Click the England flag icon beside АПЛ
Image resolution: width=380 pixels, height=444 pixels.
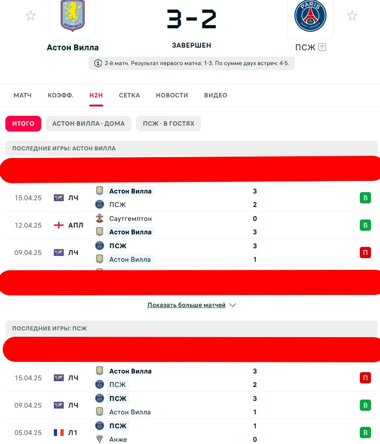pos(59,225)
